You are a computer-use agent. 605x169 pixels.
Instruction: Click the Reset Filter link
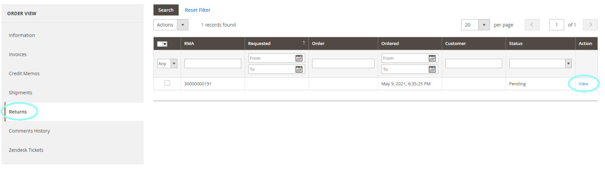(198, 10)
